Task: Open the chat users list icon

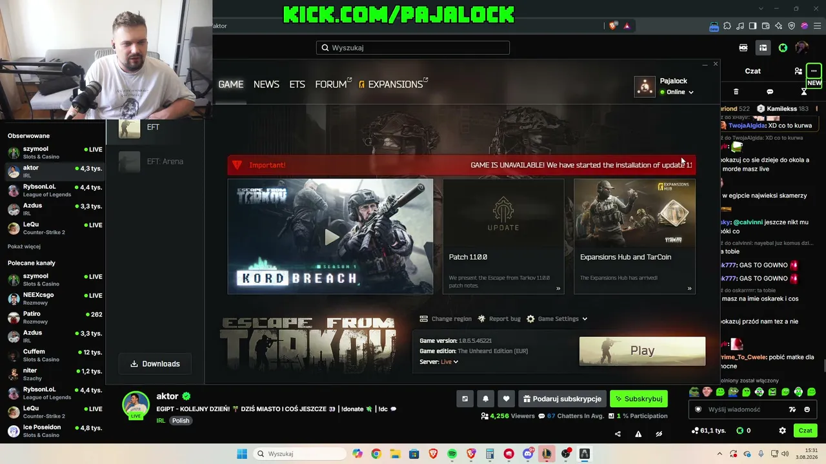Action: [798, 71]
